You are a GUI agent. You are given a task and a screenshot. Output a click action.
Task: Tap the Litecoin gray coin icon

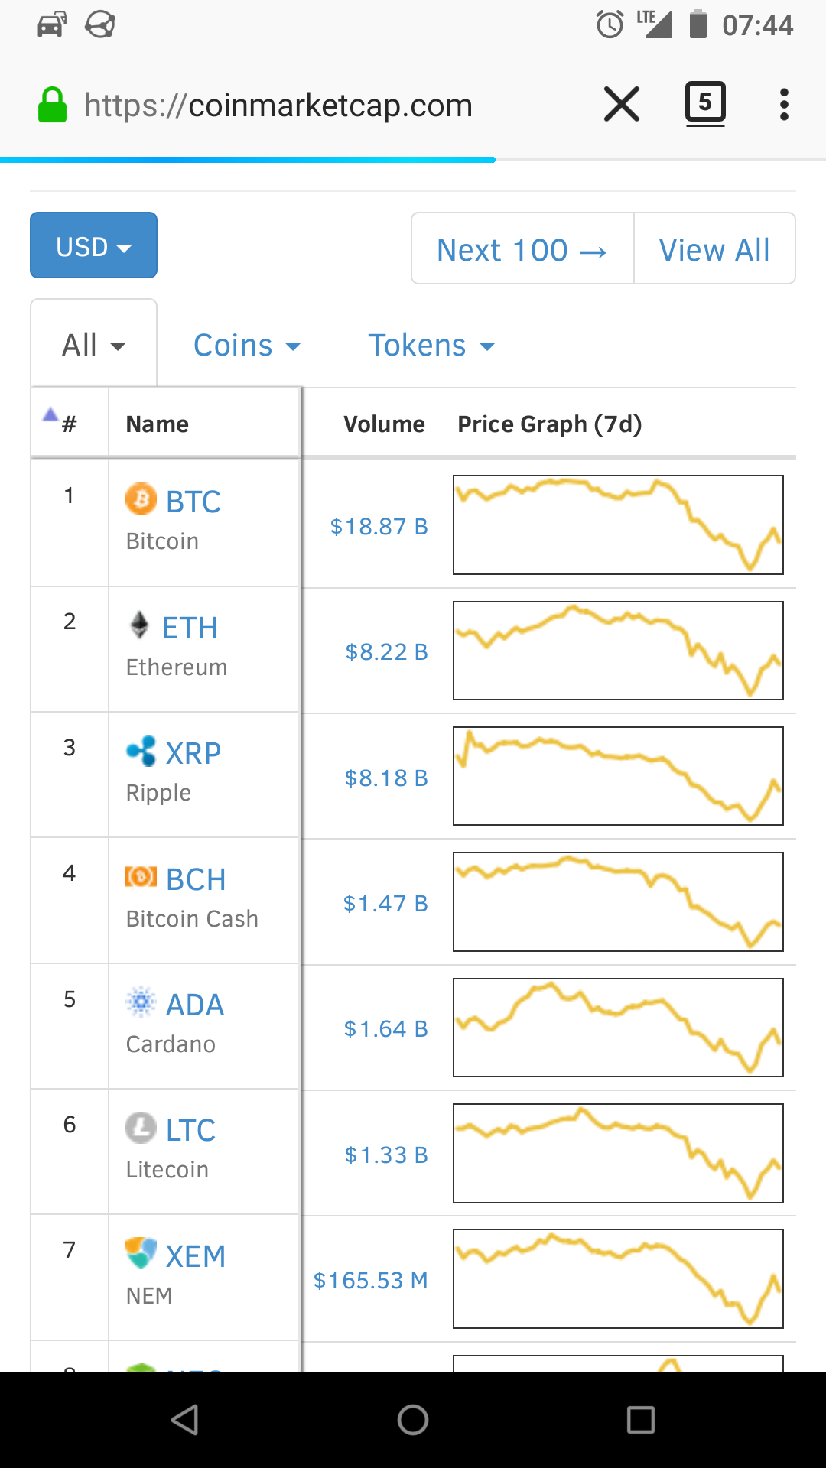tap(141, 1128)
